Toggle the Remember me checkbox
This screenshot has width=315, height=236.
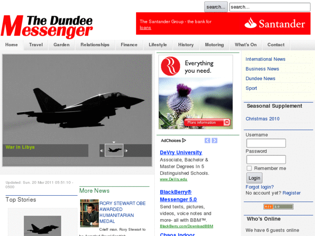tap(249, 168)
